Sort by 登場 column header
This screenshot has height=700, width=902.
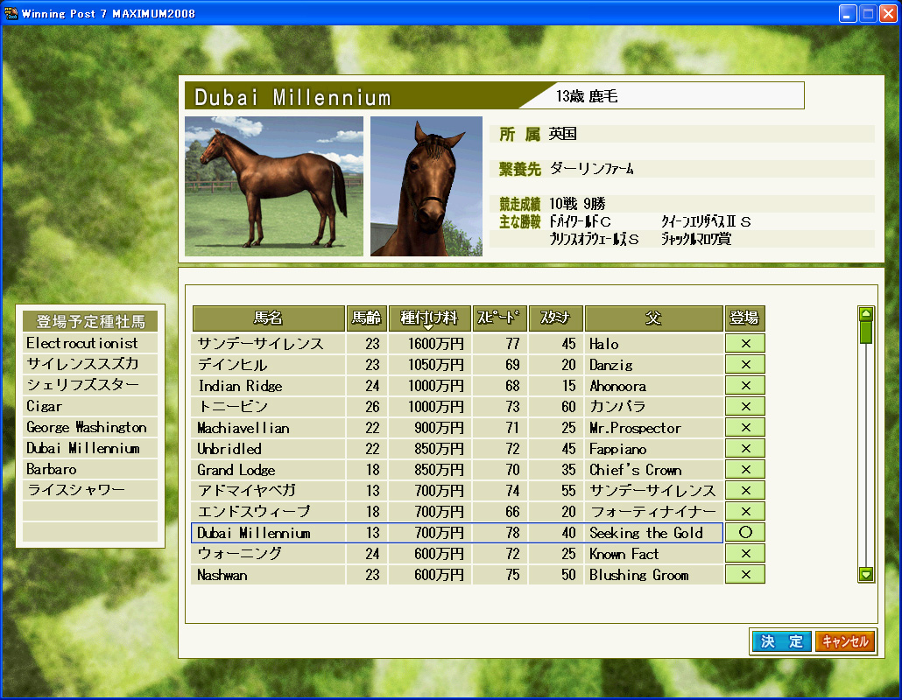744,318
